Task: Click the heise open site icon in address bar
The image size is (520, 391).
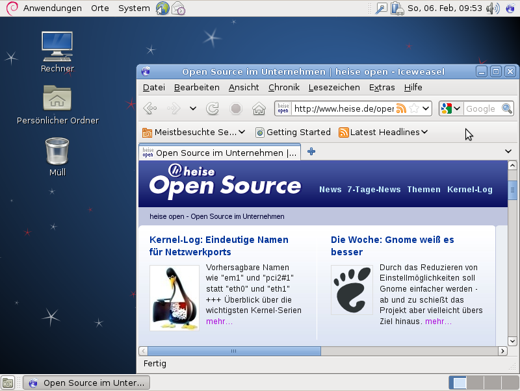Action: coord(283,108)
